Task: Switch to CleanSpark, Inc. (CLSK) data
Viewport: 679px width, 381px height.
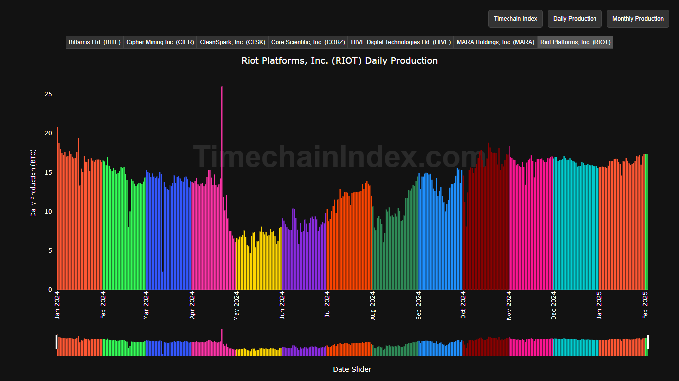Action: (x=233, y=42)
